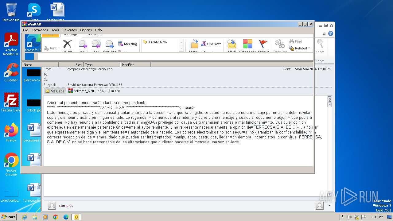Viewport: 393px width, 221px height.
Task: Open Firefox desktop icon
Action: point(11,133)
